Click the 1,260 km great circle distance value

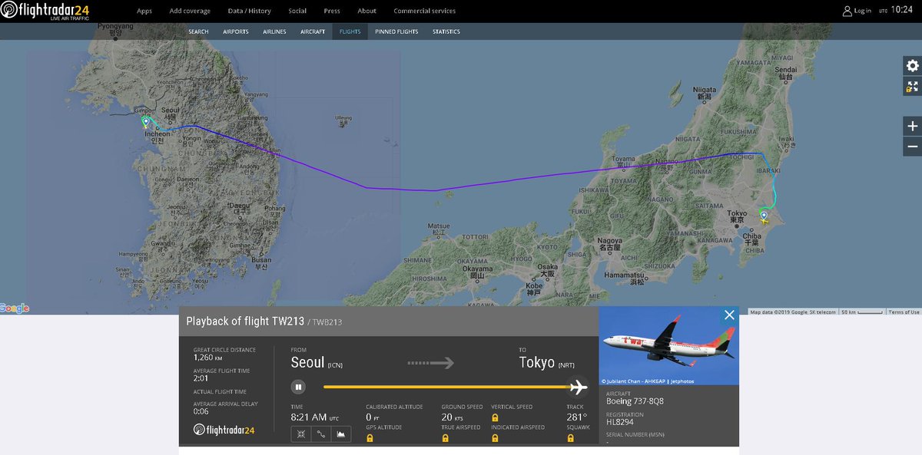209,358
